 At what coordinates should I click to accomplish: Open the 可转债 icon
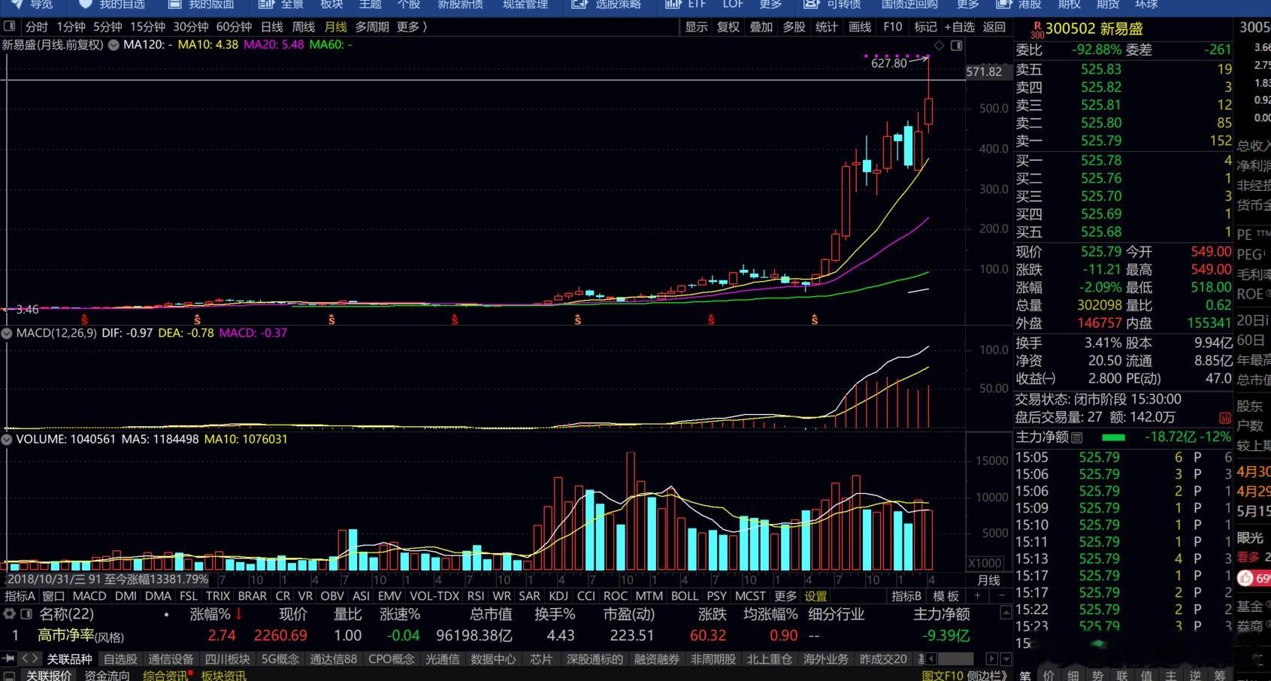pyautogui.click(x=811, y=4)
